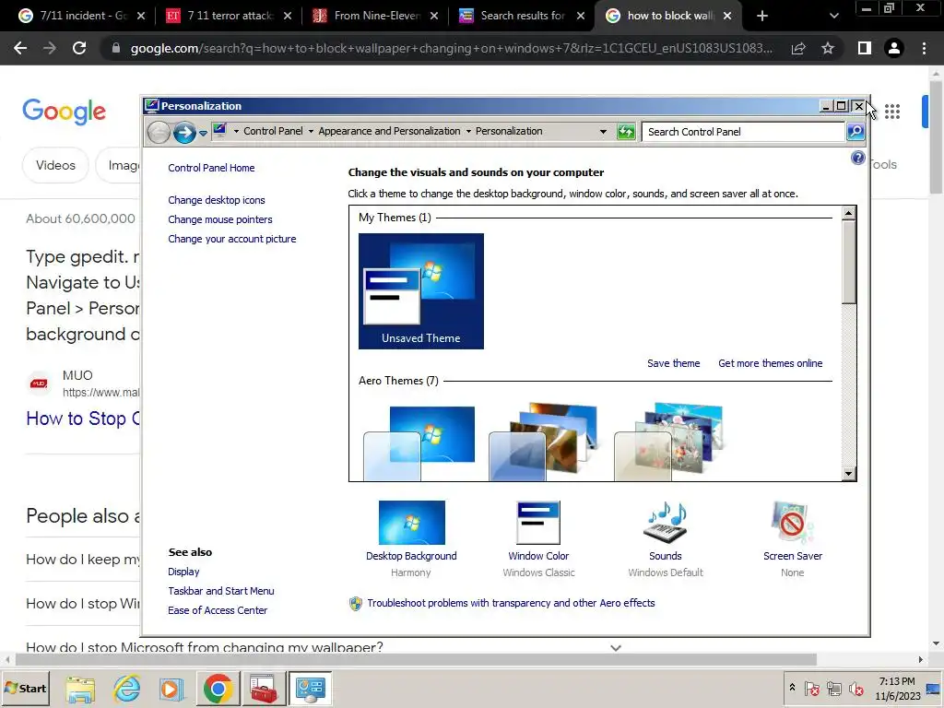Open the Start menu button

[x=26, y=688]
